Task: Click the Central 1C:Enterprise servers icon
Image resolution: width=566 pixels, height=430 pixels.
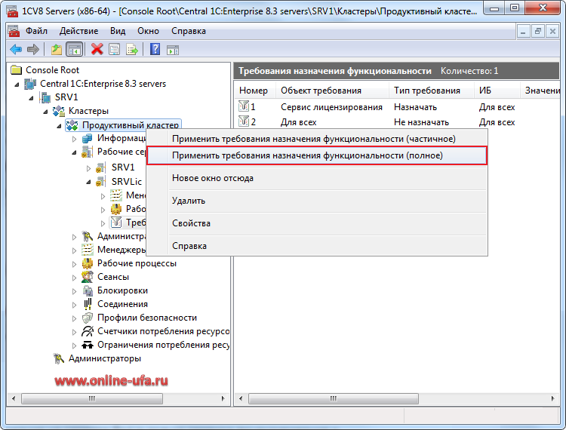Action: pos(30,84)
